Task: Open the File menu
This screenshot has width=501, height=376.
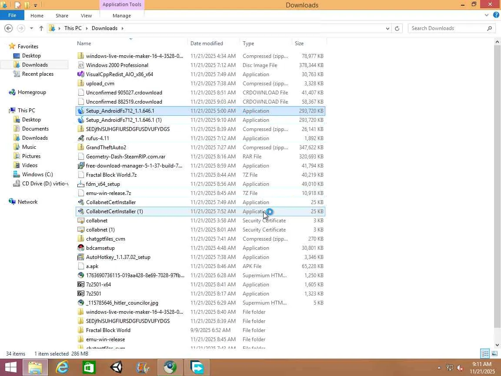Action: click(12, 15)
